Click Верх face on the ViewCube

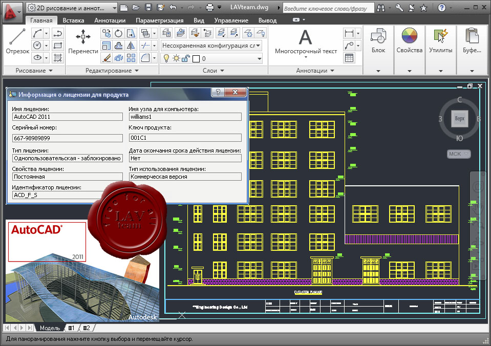pos(459,119)
